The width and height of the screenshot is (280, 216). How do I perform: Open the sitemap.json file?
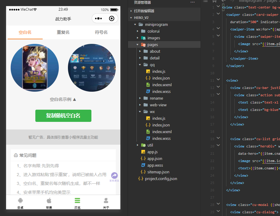pos(158,172)
